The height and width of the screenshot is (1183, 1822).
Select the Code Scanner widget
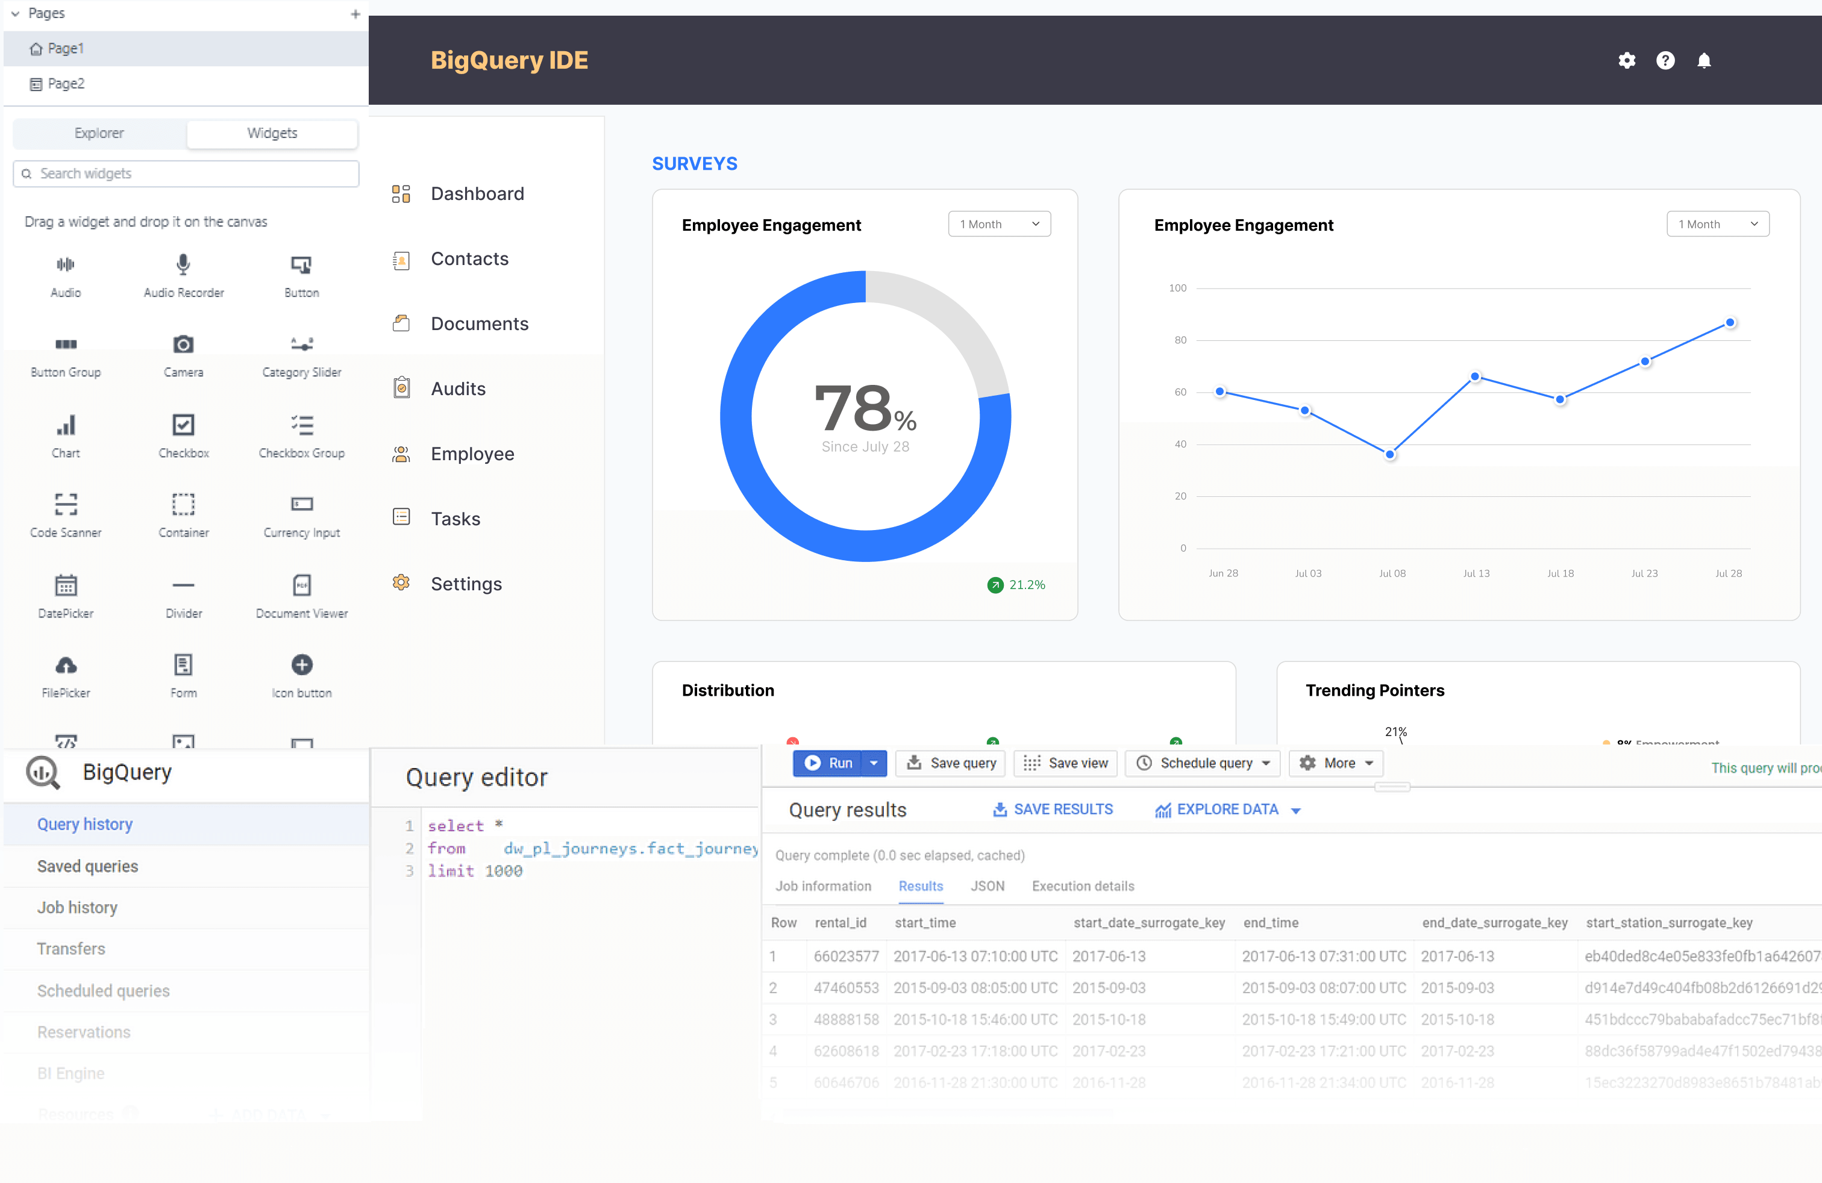pos(65,514)
